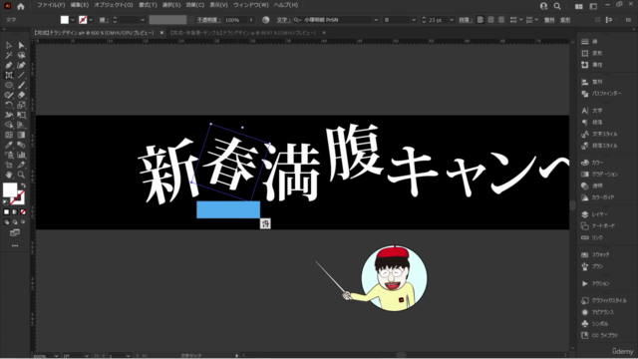Open the font size 23 pt dropdown
This screenshot has height=359, width=638.
(x=452, y=20)
